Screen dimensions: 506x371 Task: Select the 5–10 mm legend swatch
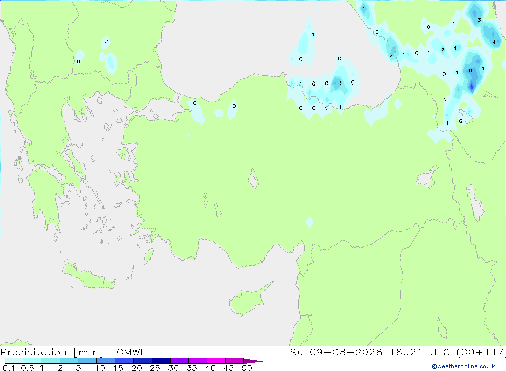click(87, 361)
